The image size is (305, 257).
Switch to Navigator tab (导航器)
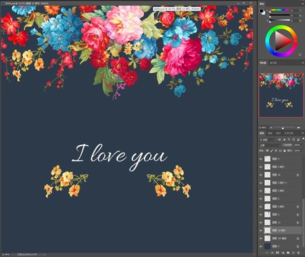pyautogui.click(x=263, y=63)
